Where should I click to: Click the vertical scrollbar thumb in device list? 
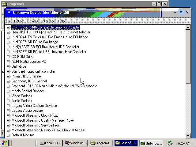(188, 57)
